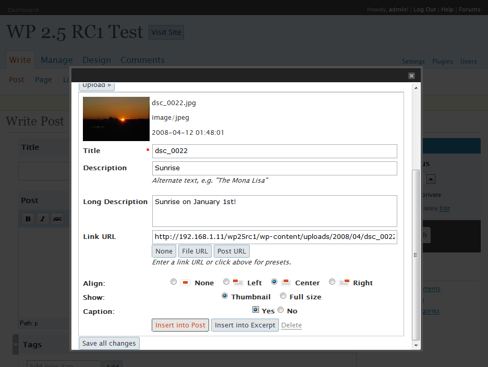Select the Full size radio button
Image resolution: width=488 pixels, height=367 pixels.
pos(283,296)
